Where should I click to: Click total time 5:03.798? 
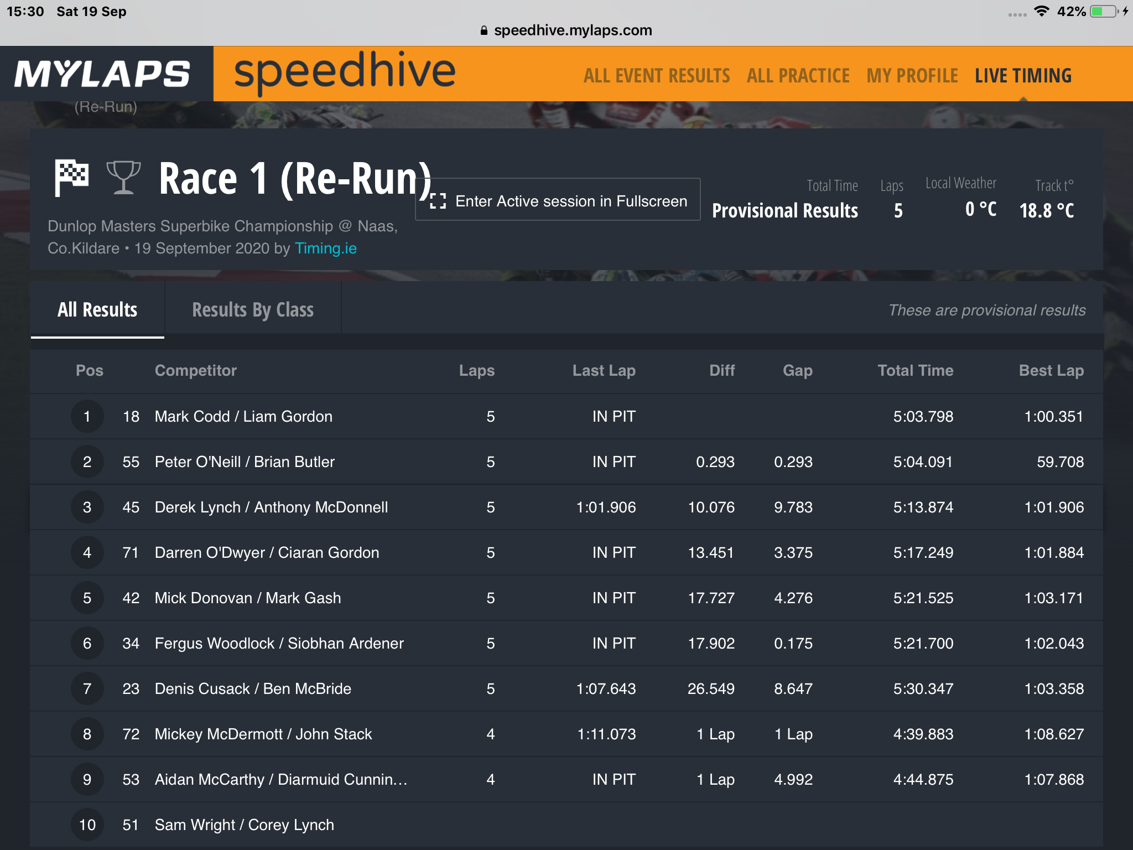923,416
